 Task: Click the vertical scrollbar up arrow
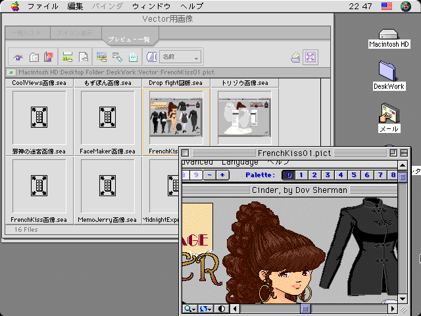(x=403, y=165)
